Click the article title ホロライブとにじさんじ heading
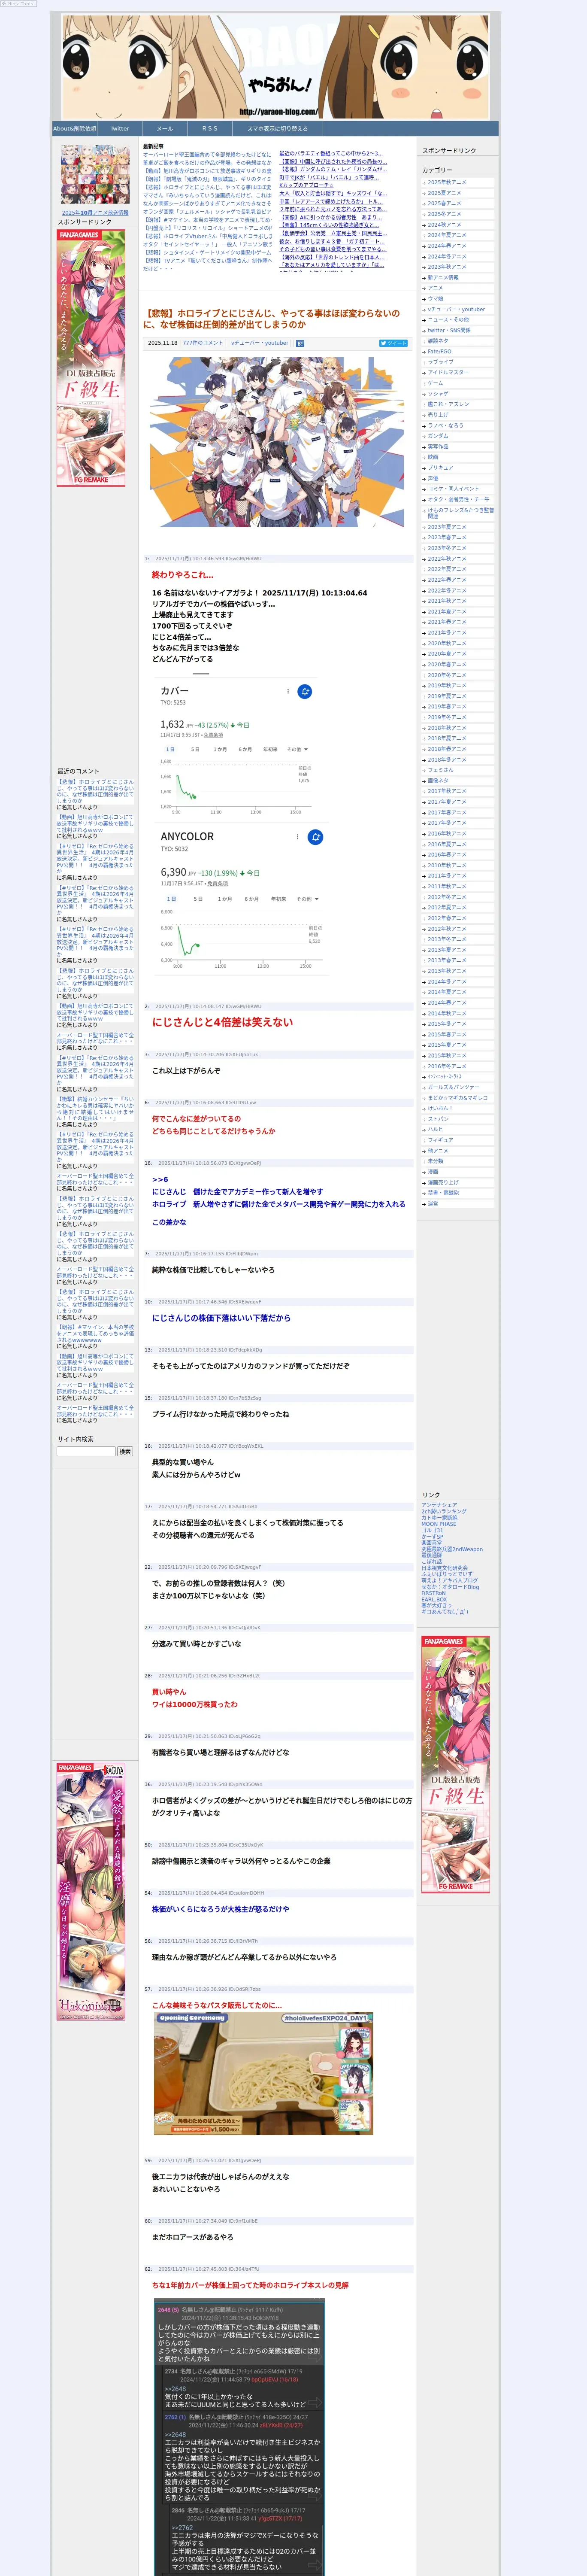The image size is (587, 2576). (x=271, y=319)
